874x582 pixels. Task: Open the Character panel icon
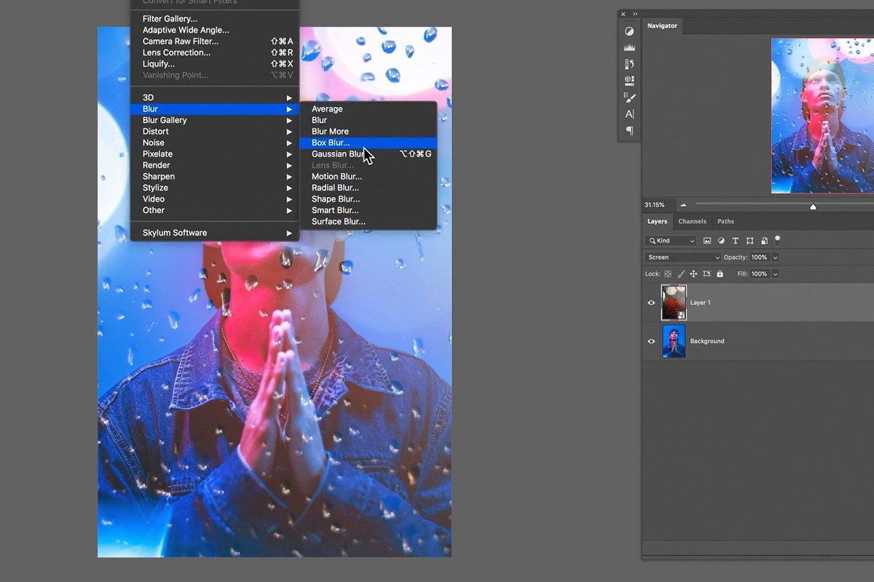coord(629,114)
